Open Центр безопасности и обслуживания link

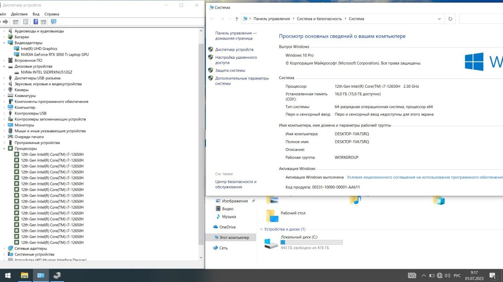(x=236, y=184)
